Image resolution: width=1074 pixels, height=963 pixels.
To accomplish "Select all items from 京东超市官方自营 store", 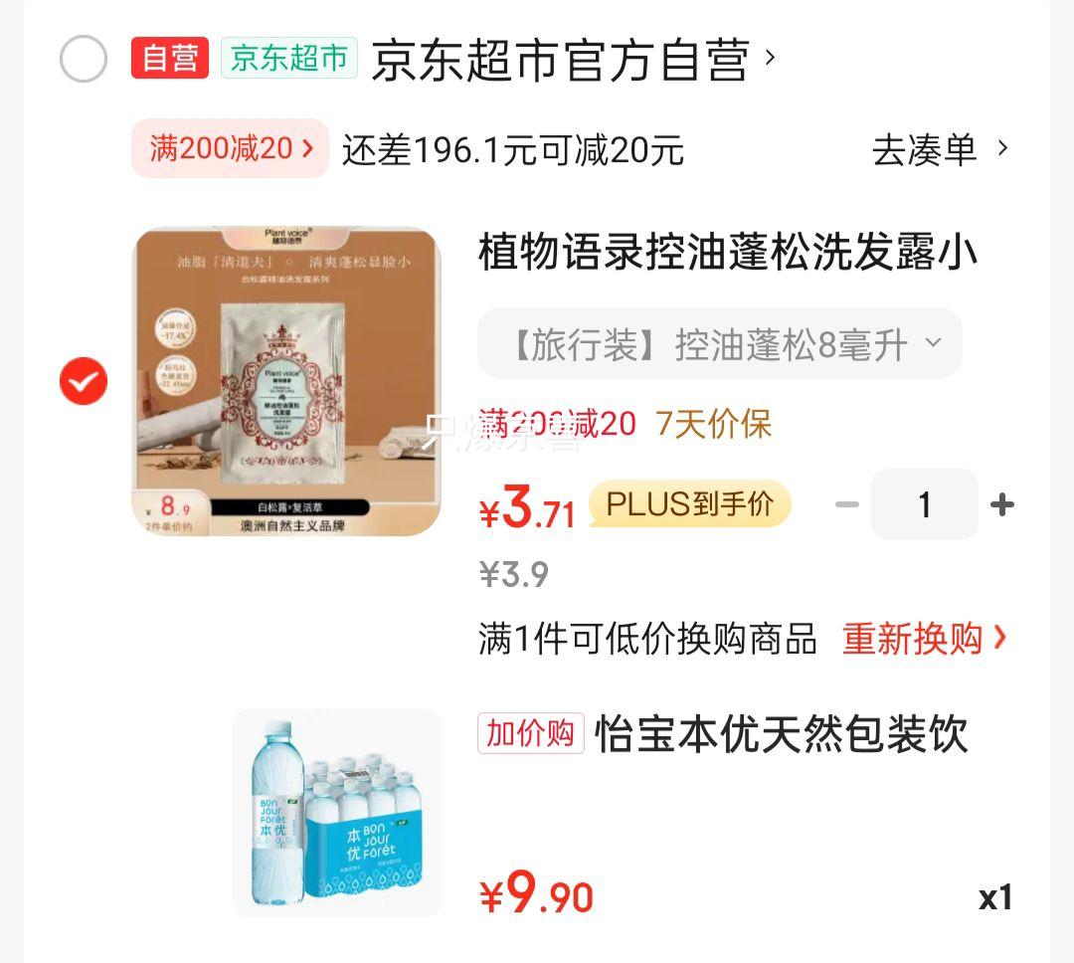I will tap(84, 59).
